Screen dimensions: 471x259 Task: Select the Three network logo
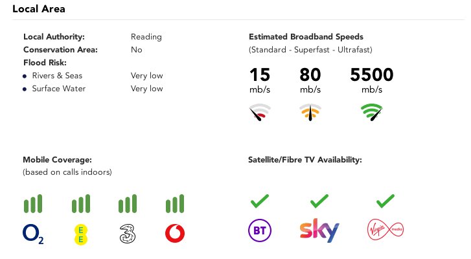pos(128,234)
